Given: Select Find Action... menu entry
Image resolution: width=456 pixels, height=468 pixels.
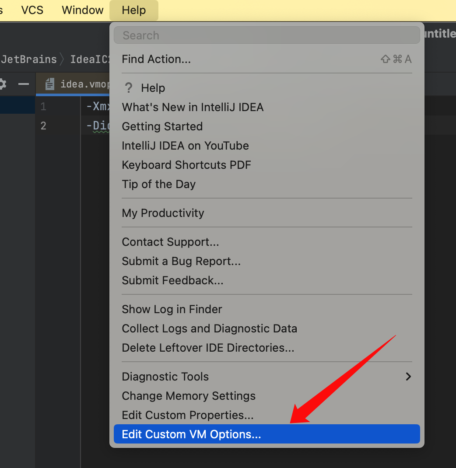Looking at the screenshot, I should pos(156,59).
